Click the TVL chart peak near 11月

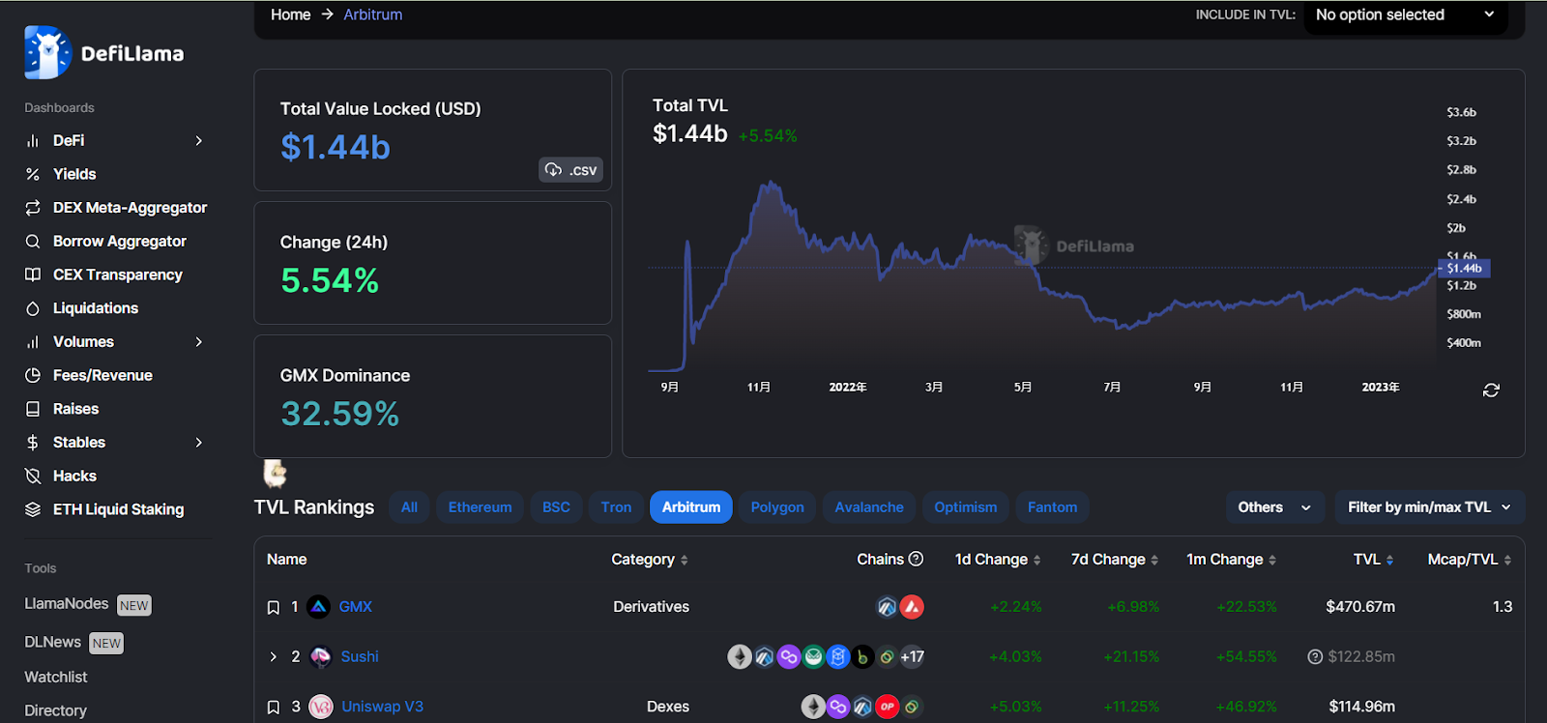[x=770, y=183]
